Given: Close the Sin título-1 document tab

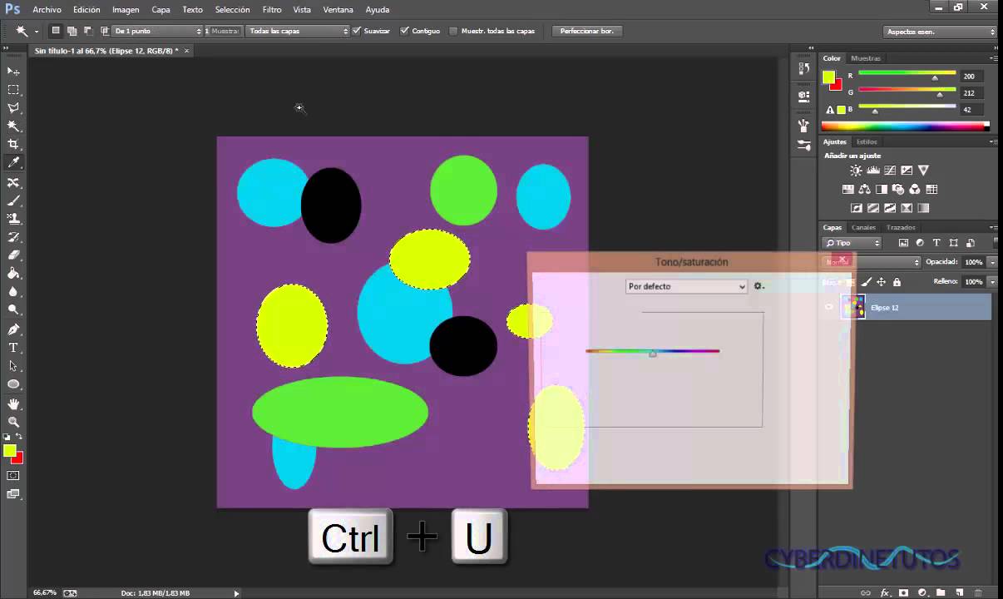Looking at the screenshot, I should point(186,51).
